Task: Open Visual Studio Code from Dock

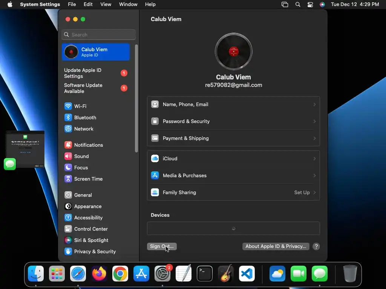Action: coord(247,274)
